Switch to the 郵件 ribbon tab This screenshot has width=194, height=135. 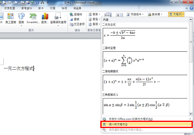pos(41,8)
